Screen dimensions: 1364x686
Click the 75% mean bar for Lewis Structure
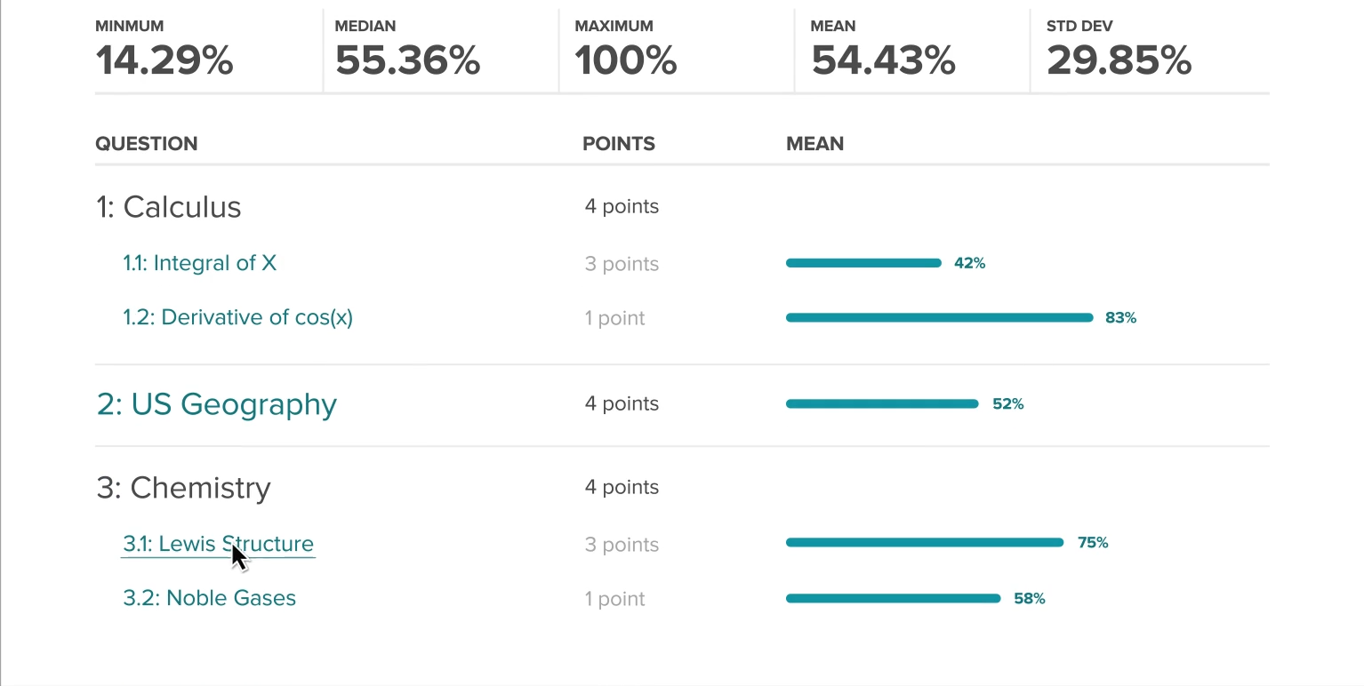tap(924, 543)
